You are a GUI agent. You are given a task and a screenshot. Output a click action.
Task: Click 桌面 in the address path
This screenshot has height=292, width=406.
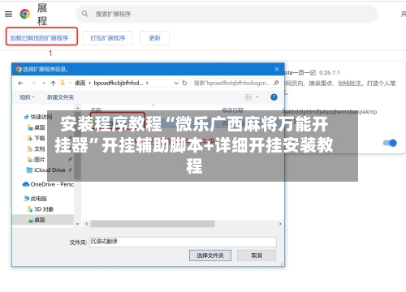click(80, 83)
